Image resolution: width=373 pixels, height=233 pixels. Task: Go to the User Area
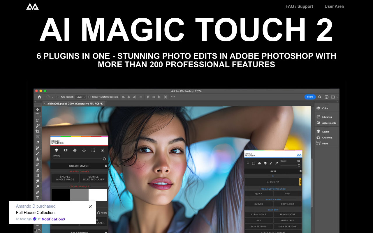[x=334, y=6]
